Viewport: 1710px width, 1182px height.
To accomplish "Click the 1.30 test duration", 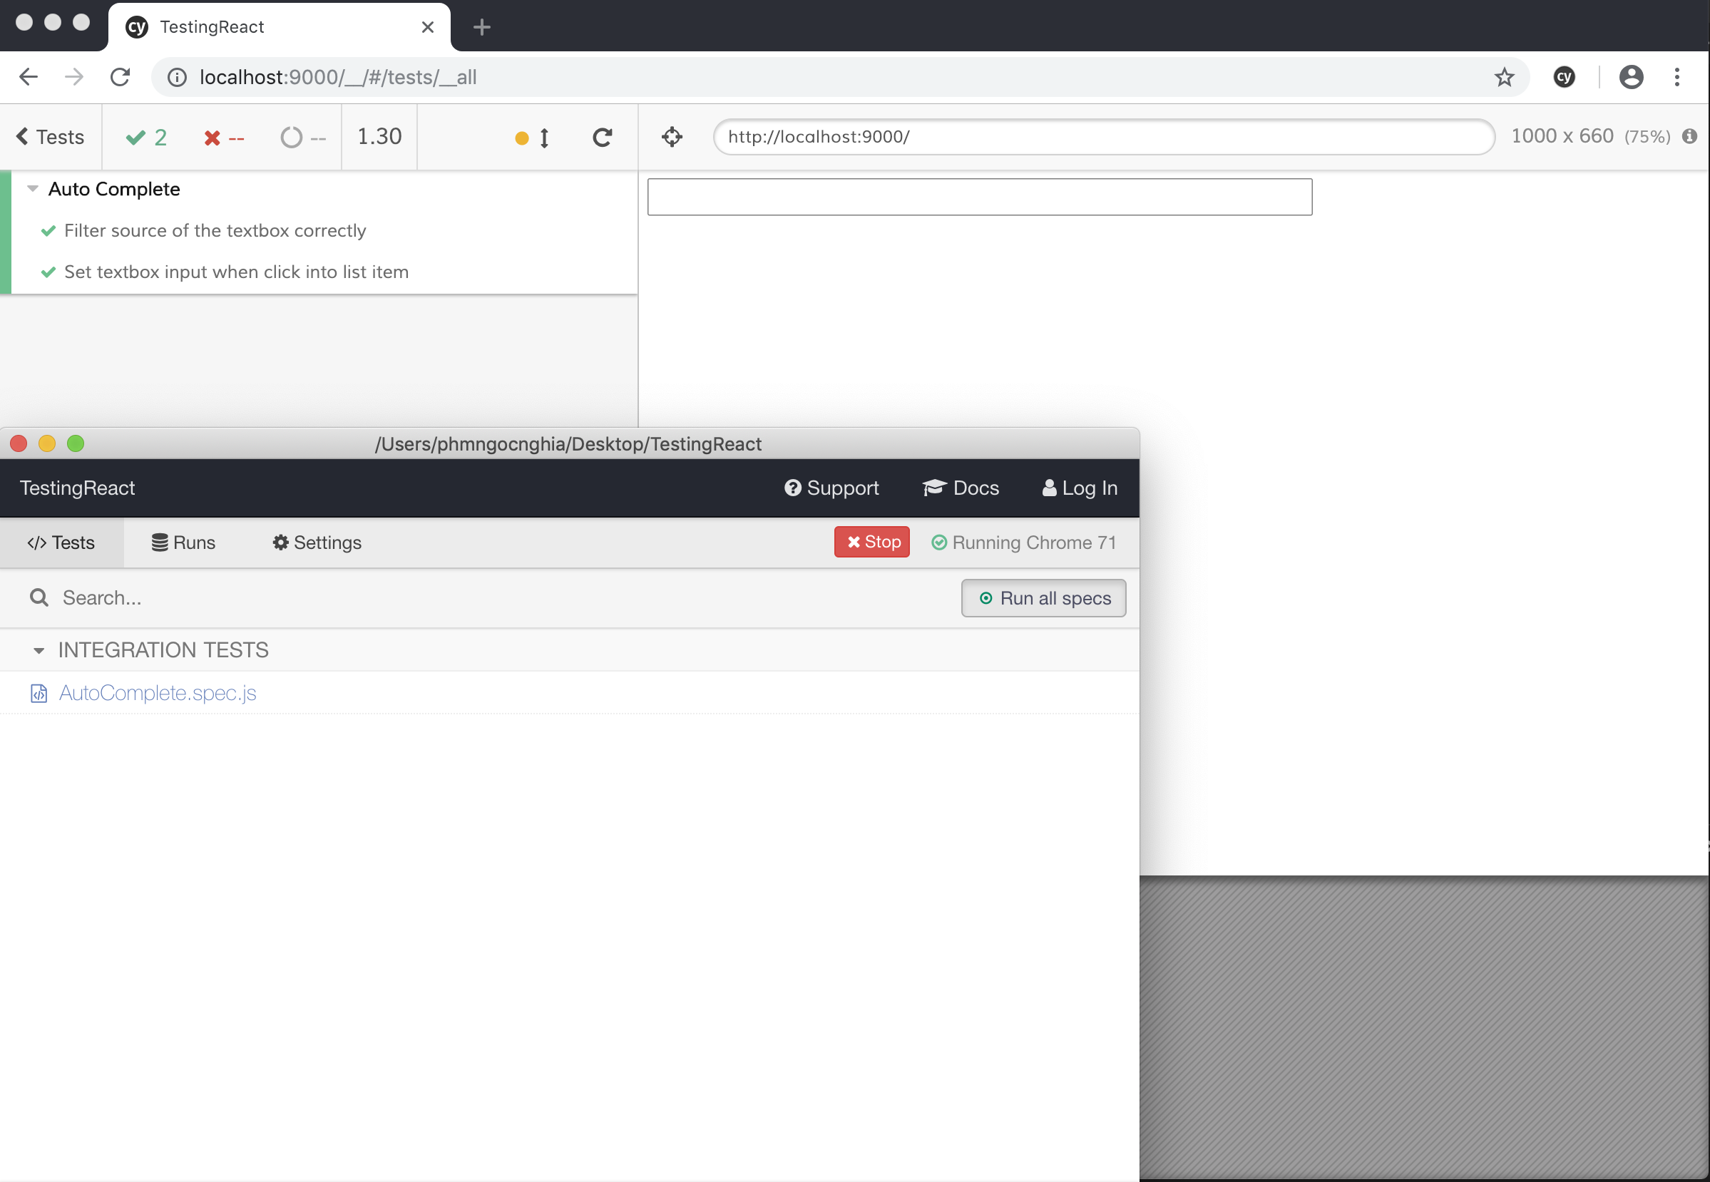I will (379, 137).
